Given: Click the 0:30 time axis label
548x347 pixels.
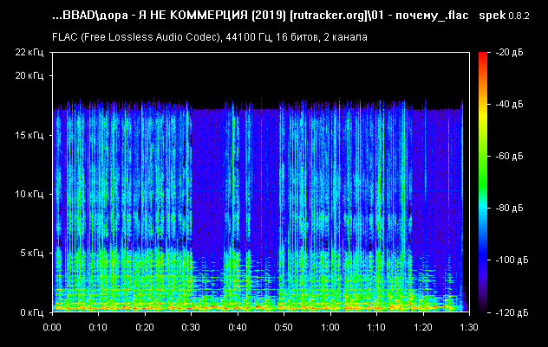Looking at the screenshot, I should [x=191, y=327].
